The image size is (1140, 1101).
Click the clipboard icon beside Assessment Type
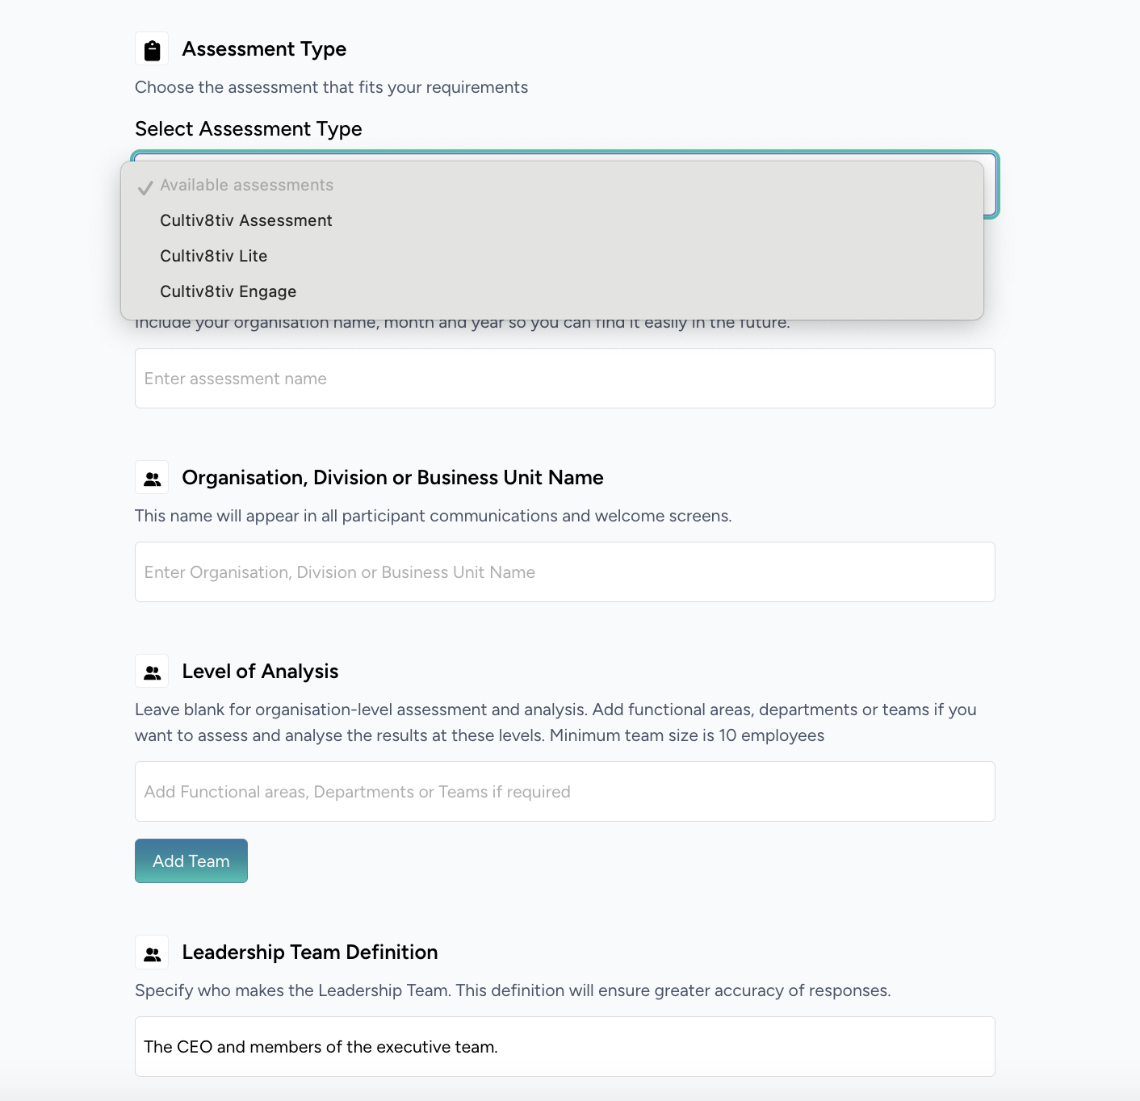click(x=152, y=49)
